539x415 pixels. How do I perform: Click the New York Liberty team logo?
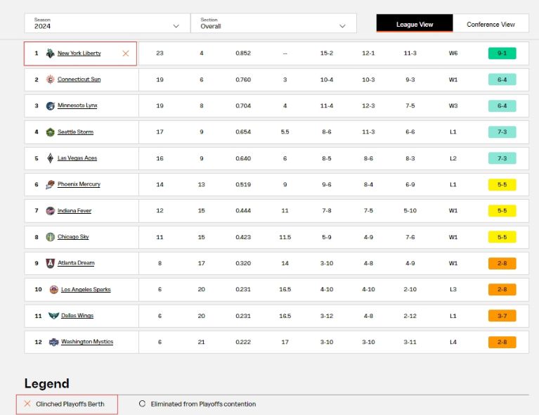click(x=50, y=53)
